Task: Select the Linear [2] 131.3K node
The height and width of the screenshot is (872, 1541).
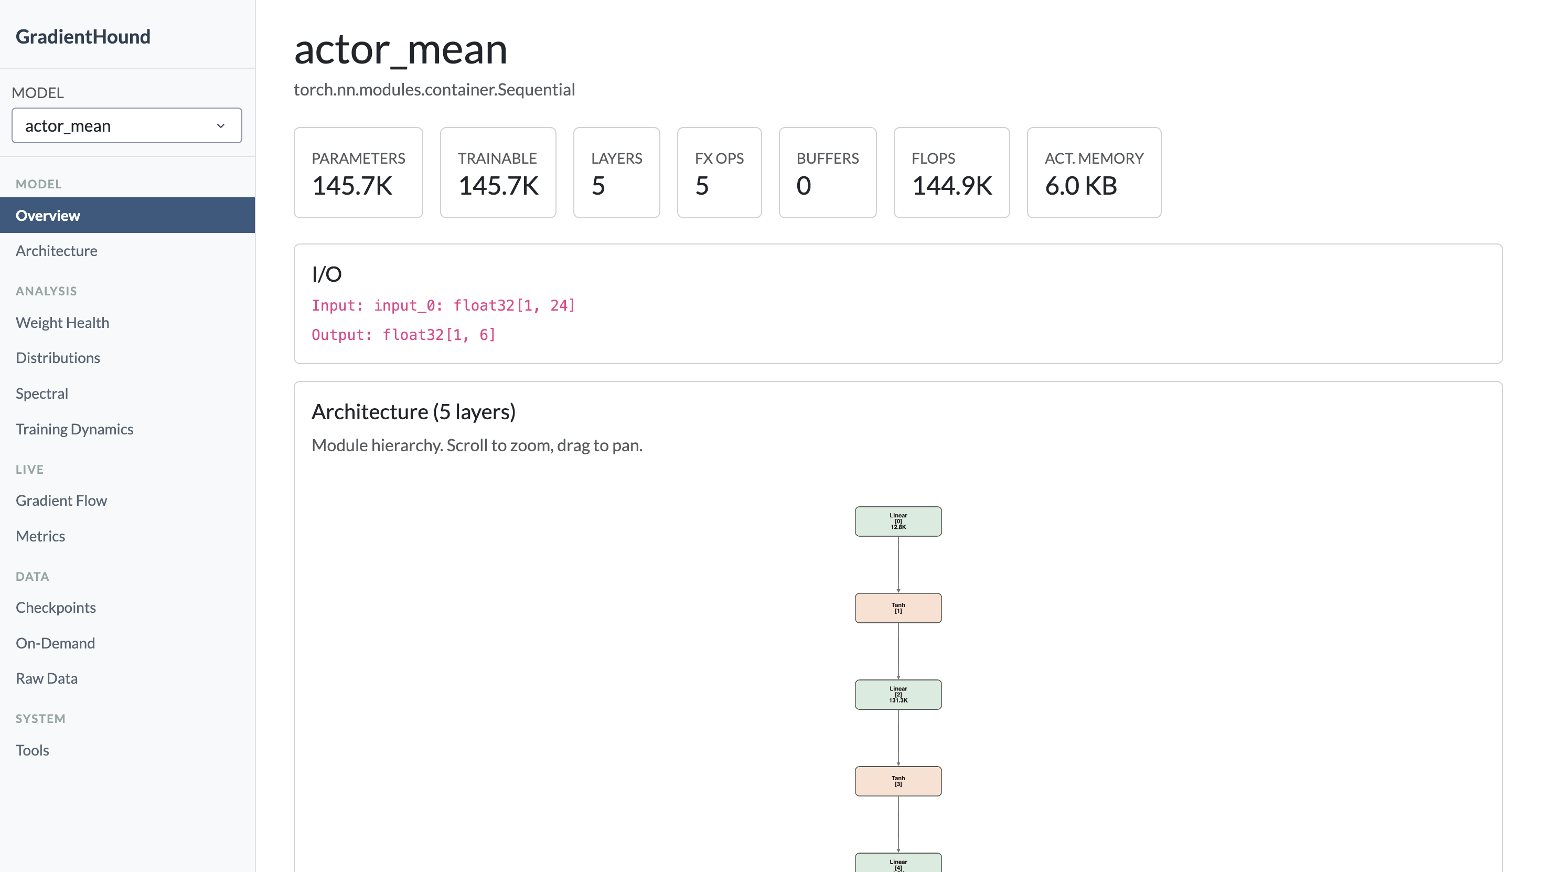Action: point(898,695)
